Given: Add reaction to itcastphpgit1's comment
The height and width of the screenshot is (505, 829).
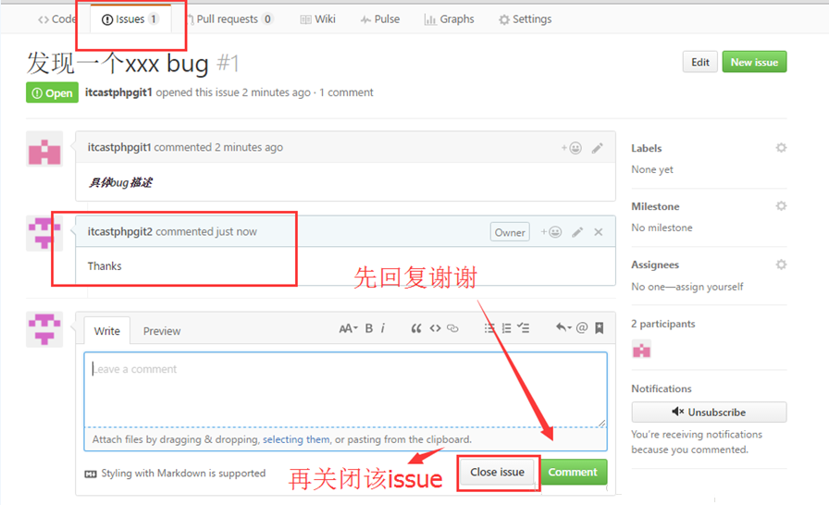Looking at the screenshot, I should pyautogui.click(x=572, y=148).
